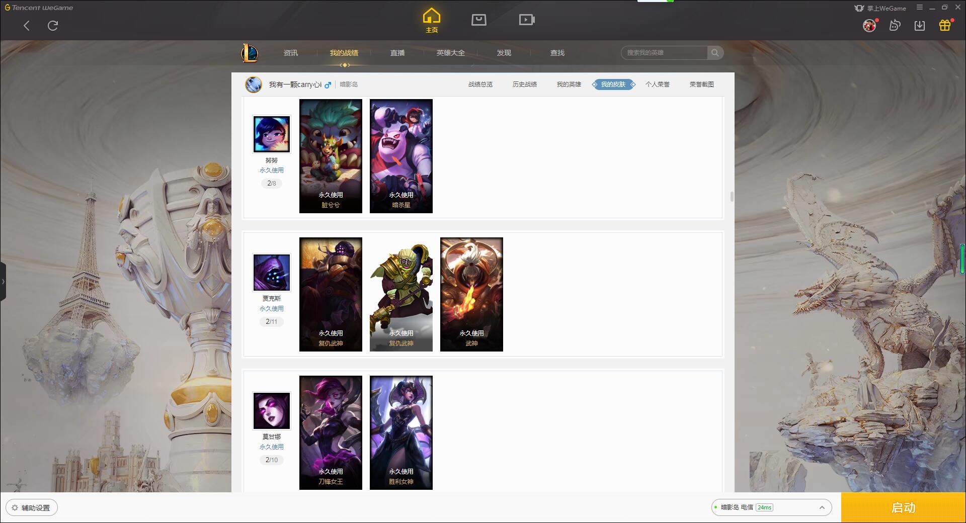
Task: Switch to the 直播 tab
Action: point(397,53)
